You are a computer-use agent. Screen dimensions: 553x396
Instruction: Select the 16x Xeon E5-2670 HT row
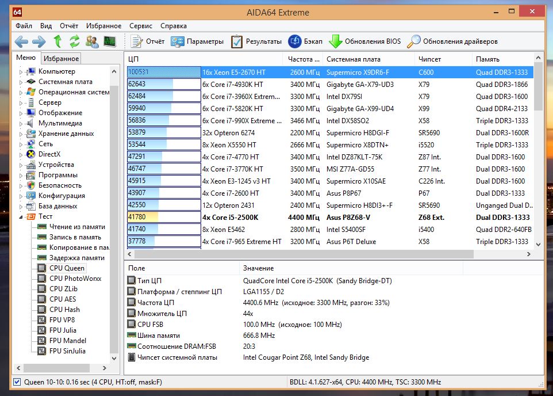tap(330, 72)
